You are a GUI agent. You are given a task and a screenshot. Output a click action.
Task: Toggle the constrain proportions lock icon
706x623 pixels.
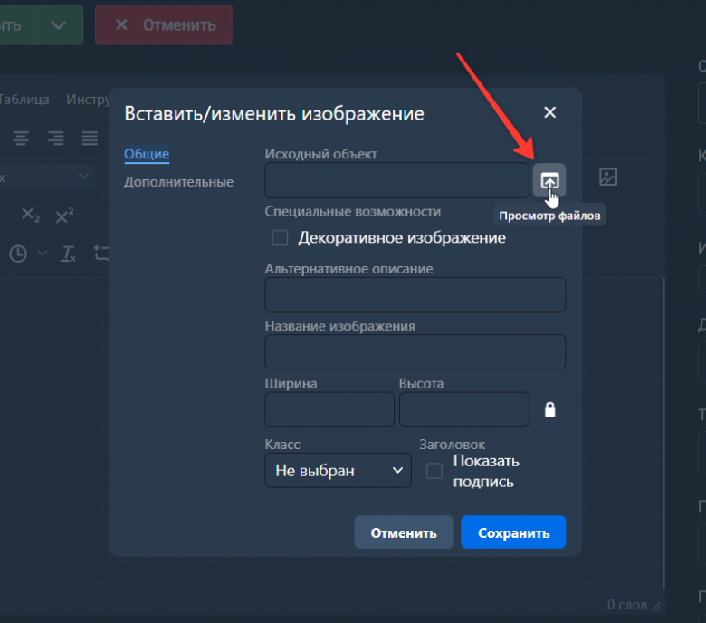[x=549, y=409]
